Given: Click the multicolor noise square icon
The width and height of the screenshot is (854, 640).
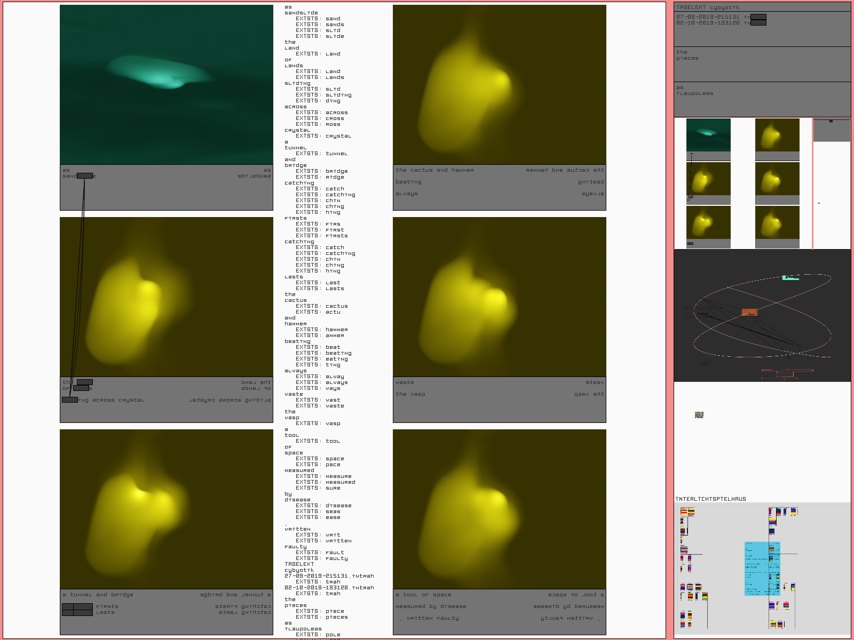Looking at the screenshot, I should tap(699, 414).
